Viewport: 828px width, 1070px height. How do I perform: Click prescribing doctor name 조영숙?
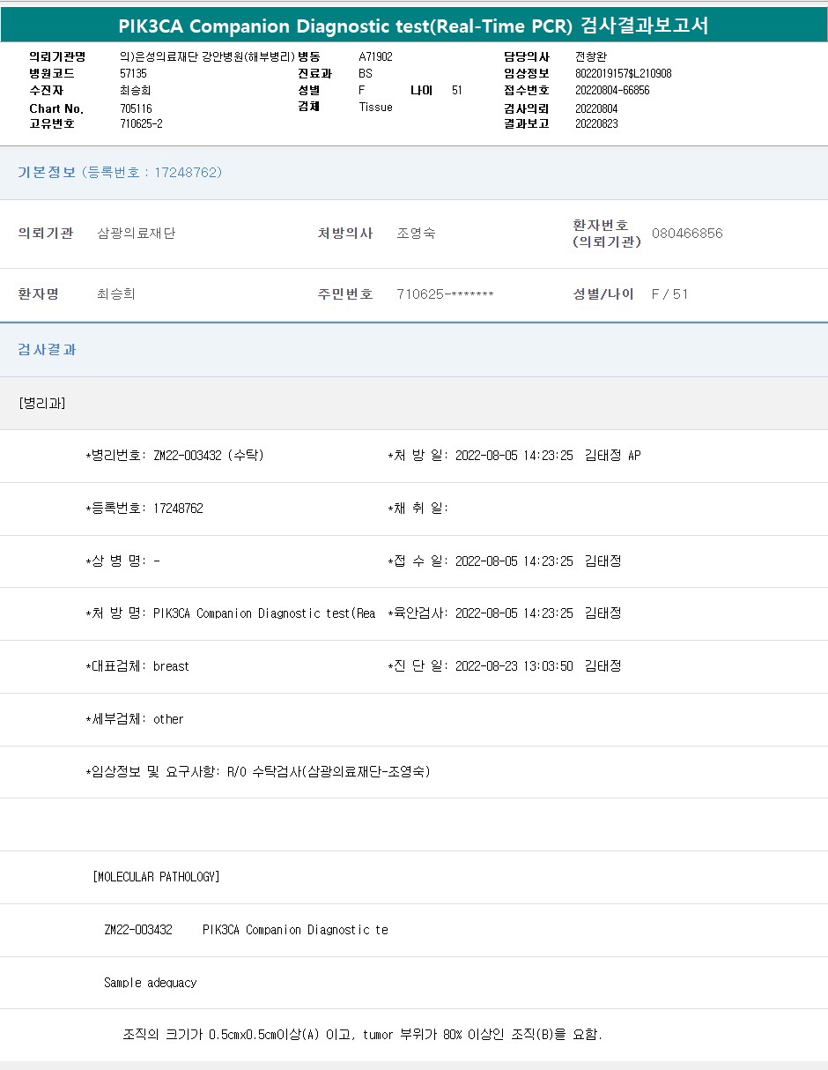point(416,234)
